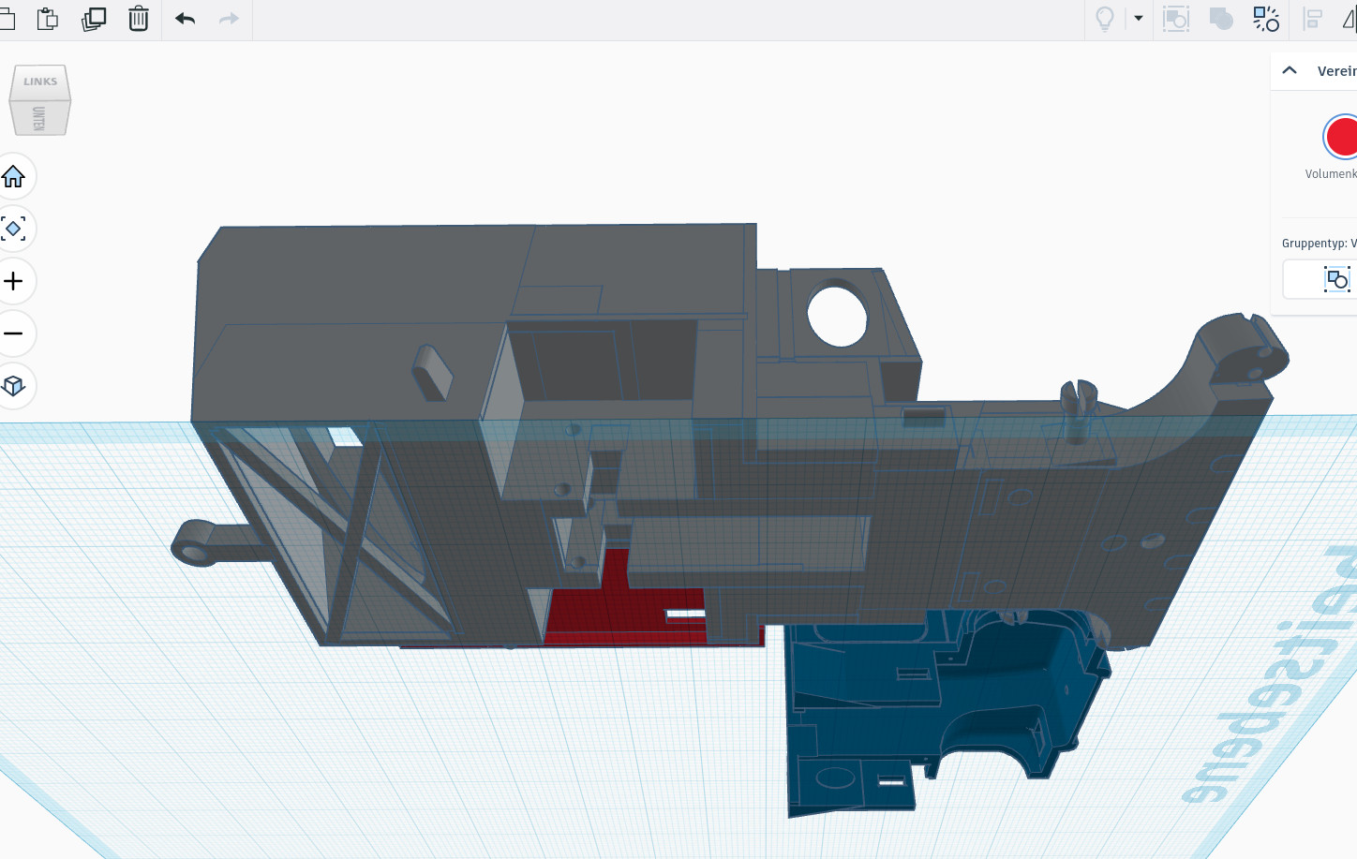This screenshot has width=1357, height=859.
Task: Collapse the shape inspector panel chevron
Action: click(x=1290, y=70)
